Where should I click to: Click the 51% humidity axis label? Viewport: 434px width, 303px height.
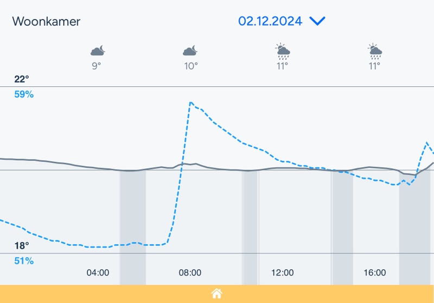[x=24, y=261]
